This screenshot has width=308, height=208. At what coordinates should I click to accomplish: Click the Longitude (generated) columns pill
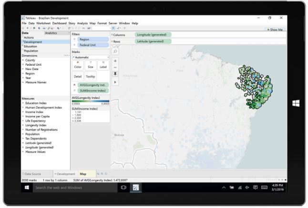click(153, 35)
